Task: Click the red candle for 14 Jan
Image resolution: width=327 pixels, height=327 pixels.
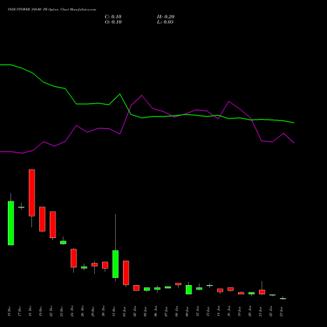Action: (x=220, y=290)
